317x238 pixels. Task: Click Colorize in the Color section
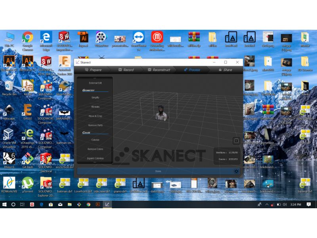click(95, 140)
